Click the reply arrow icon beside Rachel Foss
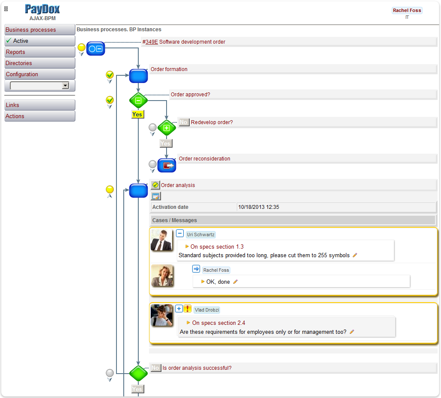The width and height of the screenshot is (441, 398). (196, 269)
